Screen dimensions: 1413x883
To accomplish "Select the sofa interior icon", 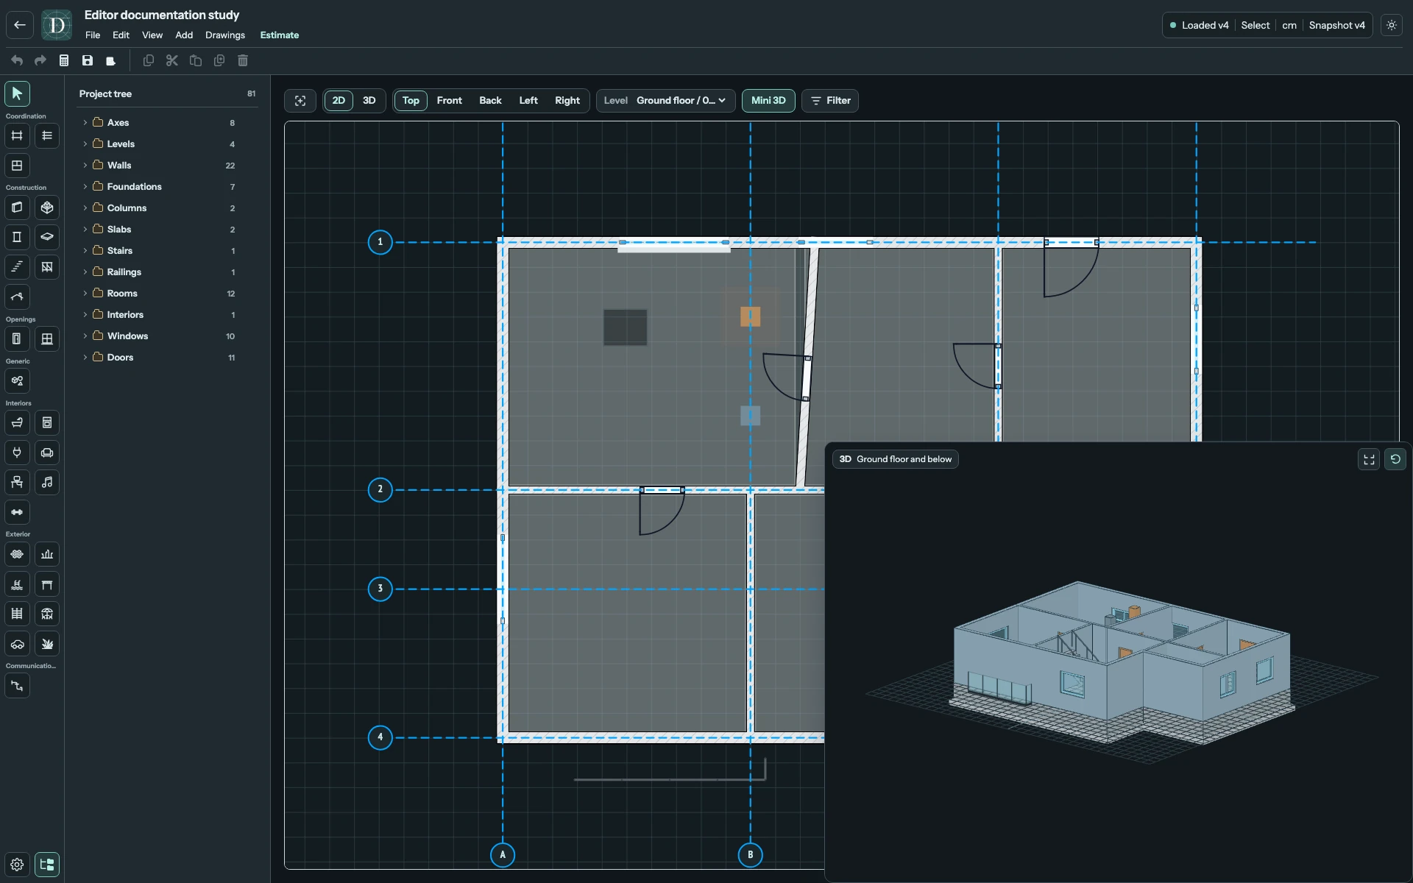I will [x=47, y=453].
